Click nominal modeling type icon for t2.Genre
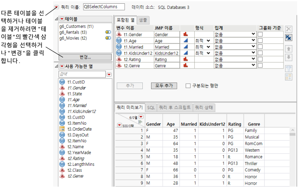 (x=186, y=66)
